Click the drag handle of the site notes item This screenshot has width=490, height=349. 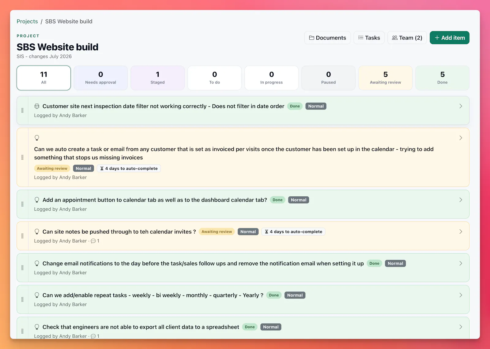click(x=22, y=236)
